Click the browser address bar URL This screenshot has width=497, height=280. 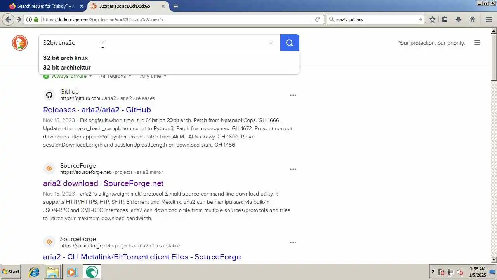pos(175,19)
